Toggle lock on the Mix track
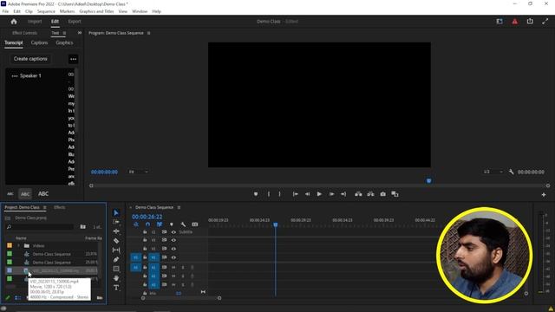555x312 pixels. pyautogui.click(x=145, y=293)
